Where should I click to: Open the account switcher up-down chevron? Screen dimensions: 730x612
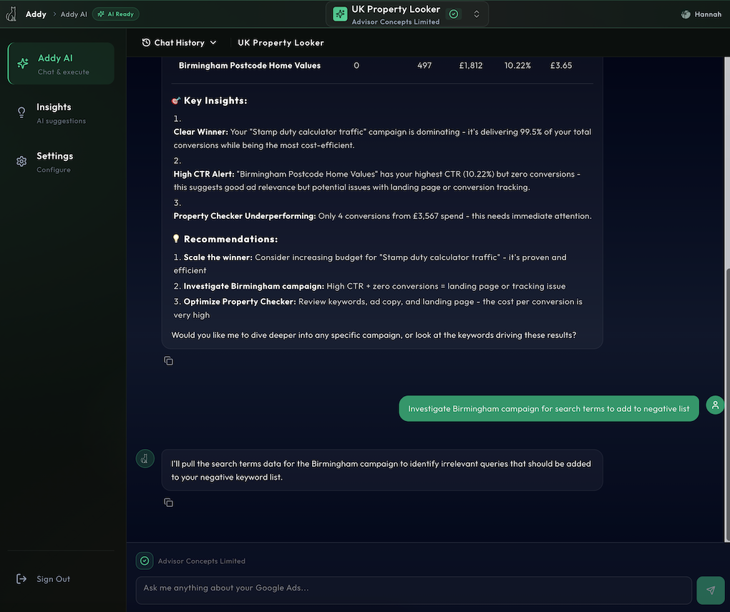click(477, 14)
